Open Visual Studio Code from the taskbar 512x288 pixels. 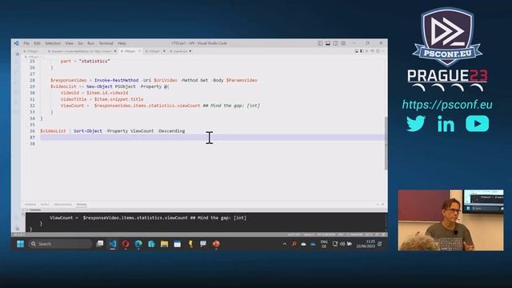click(113, 244)
